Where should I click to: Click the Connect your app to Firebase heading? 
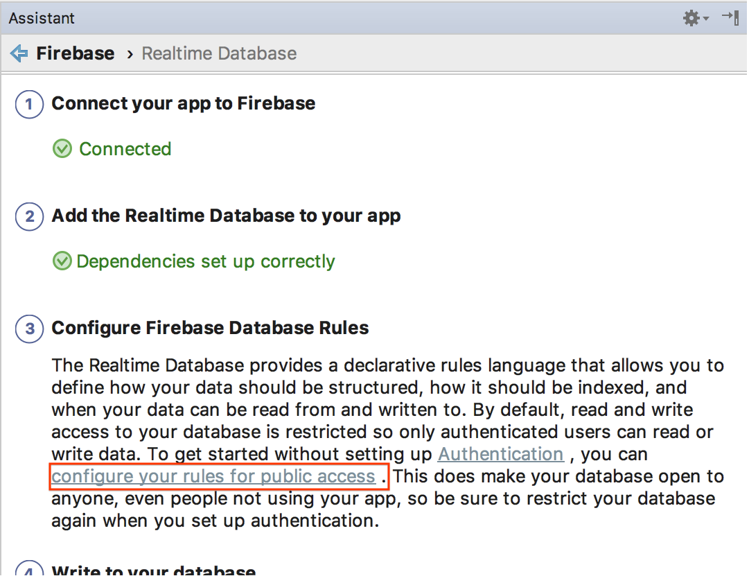pos(184,103)
